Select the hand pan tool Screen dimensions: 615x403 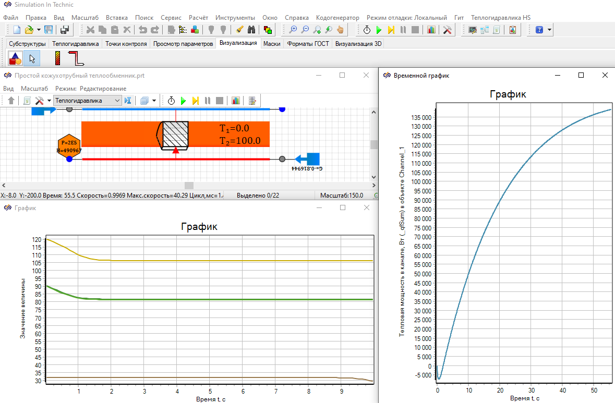click(x=341, y=30)
